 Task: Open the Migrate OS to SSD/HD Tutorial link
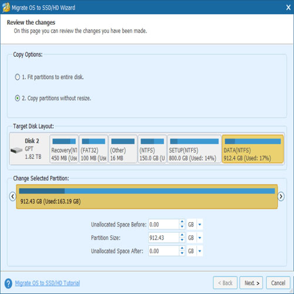pyautogui.click(x=48, y=283)
